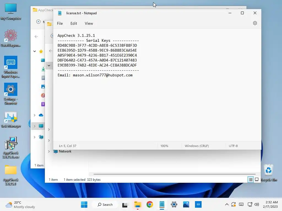Open Desktop icon in Explorer sidebar
Viewport: 282px width, 211px height.
point(43,60)
